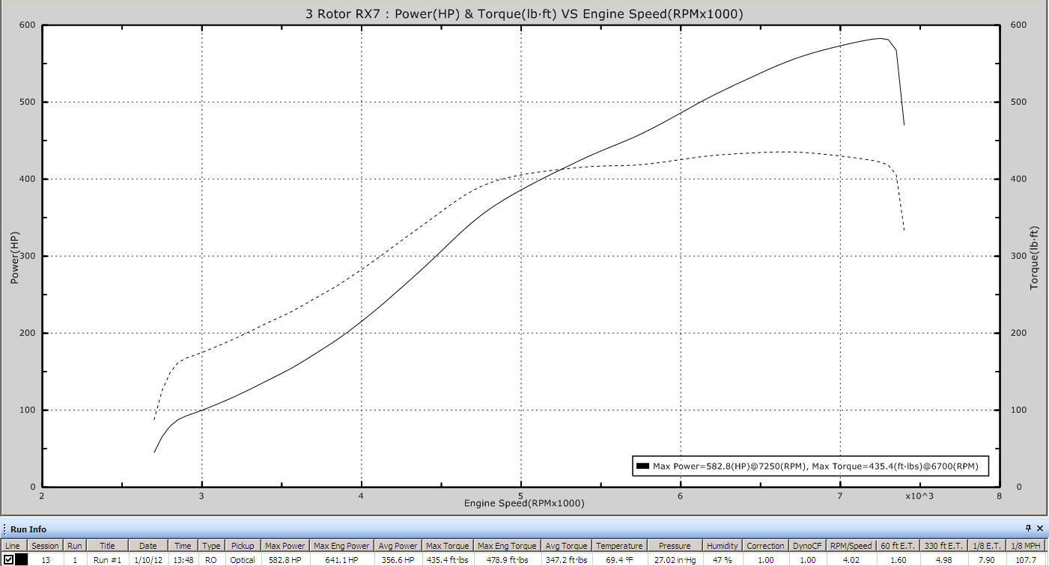Screen dimensions: 1049x566
Task: Click the 582.8 HP Max Power cell
Action: click(x=285, y=559)
